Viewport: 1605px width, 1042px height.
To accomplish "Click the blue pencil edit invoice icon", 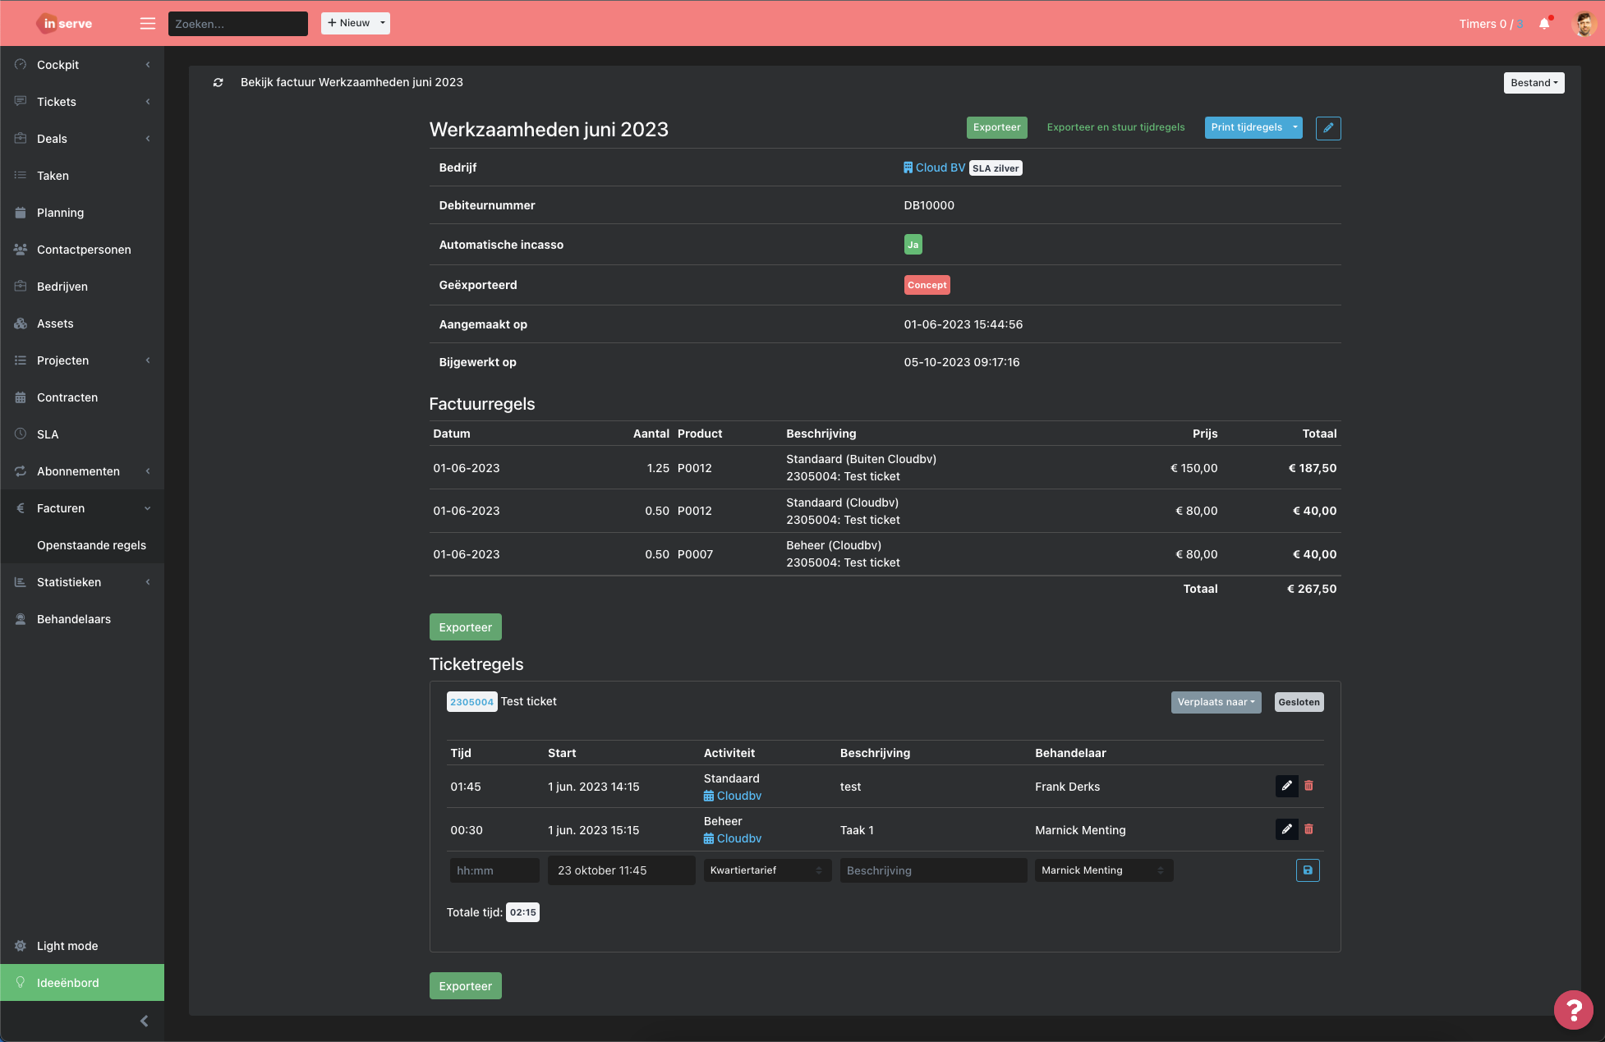I will coord(1327,128).
